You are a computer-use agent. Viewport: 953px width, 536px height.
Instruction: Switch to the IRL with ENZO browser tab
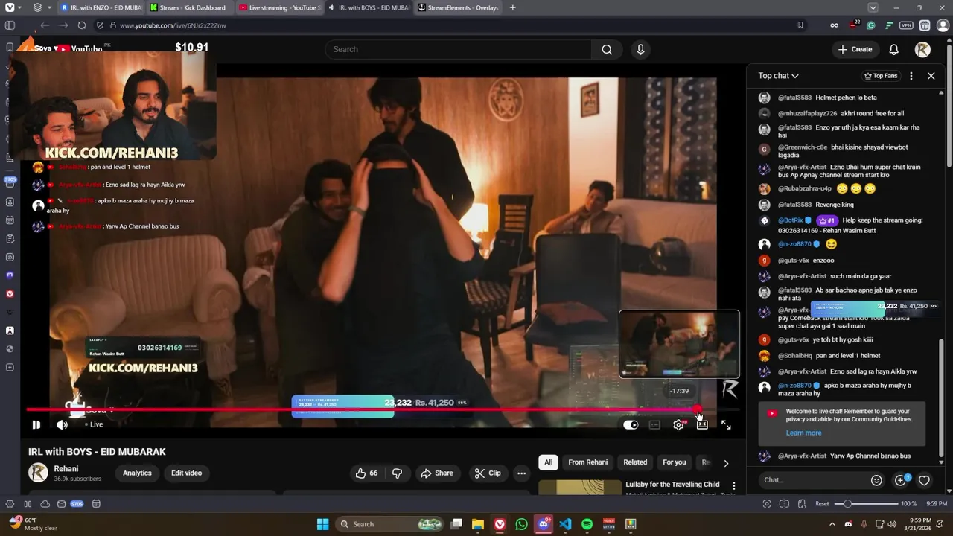click(x=101, y=7)
